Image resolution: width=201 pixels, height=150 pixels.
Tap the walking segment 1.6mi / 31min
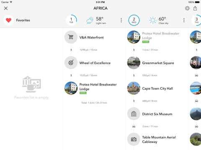point(150,50)
